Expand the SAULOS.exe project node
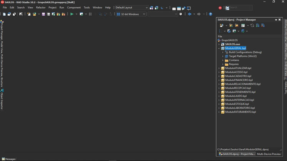The width and height of the screenshot is (287, 161). (x=219, y=44)
